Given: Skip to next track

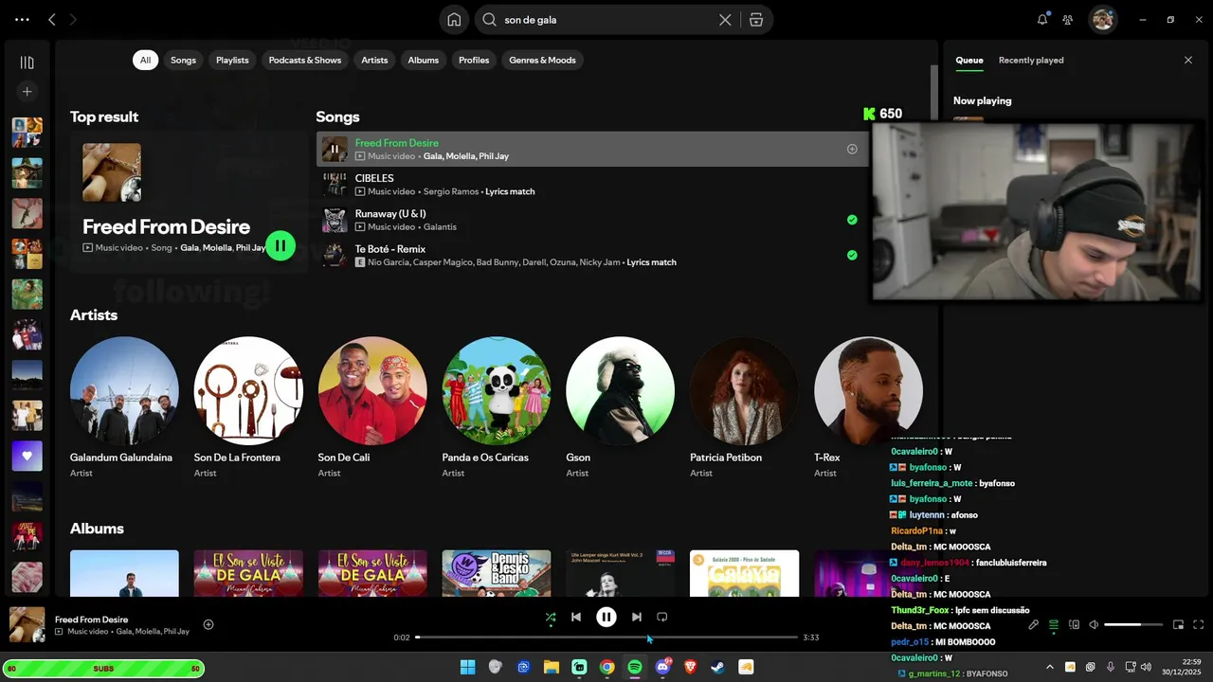Looking at the screenshot, I should pyautogui.click(x=637, y=618).
